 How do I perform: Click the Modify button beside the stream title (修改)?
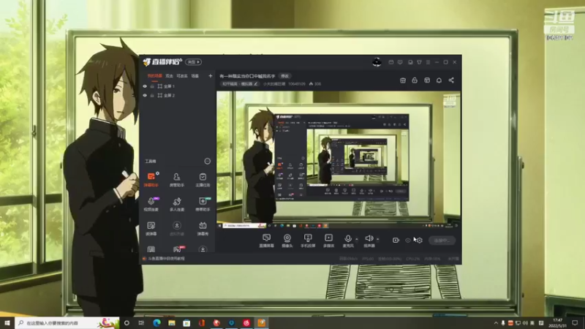click(285, 76)
